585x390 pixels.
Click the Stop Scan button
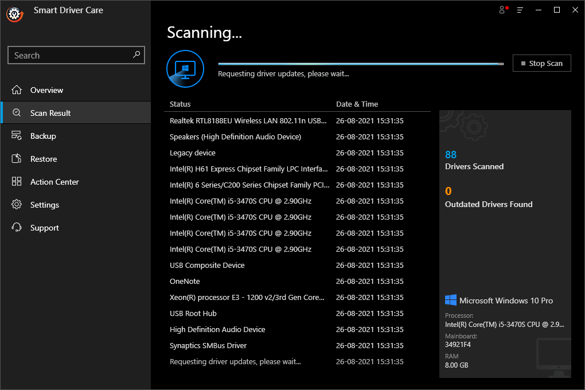(542, 63)
